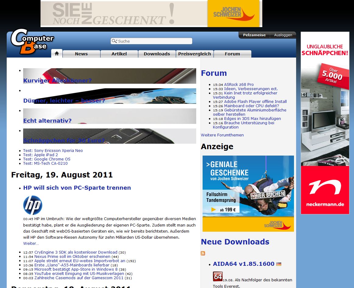This screenshot has height=288, width=354.
Task: Open thread Brauche Unterstüzung bei Konfiguration
Action: tap(243, 125)
